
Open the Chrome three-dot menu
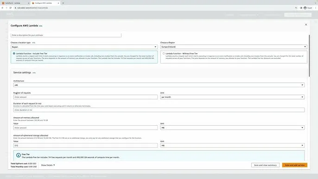coord(315,8)
